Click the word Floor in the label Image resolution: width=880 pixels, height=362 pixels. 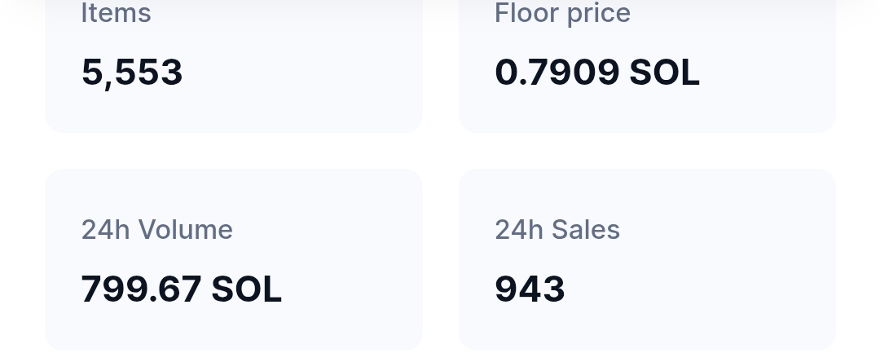pos(526,13)
